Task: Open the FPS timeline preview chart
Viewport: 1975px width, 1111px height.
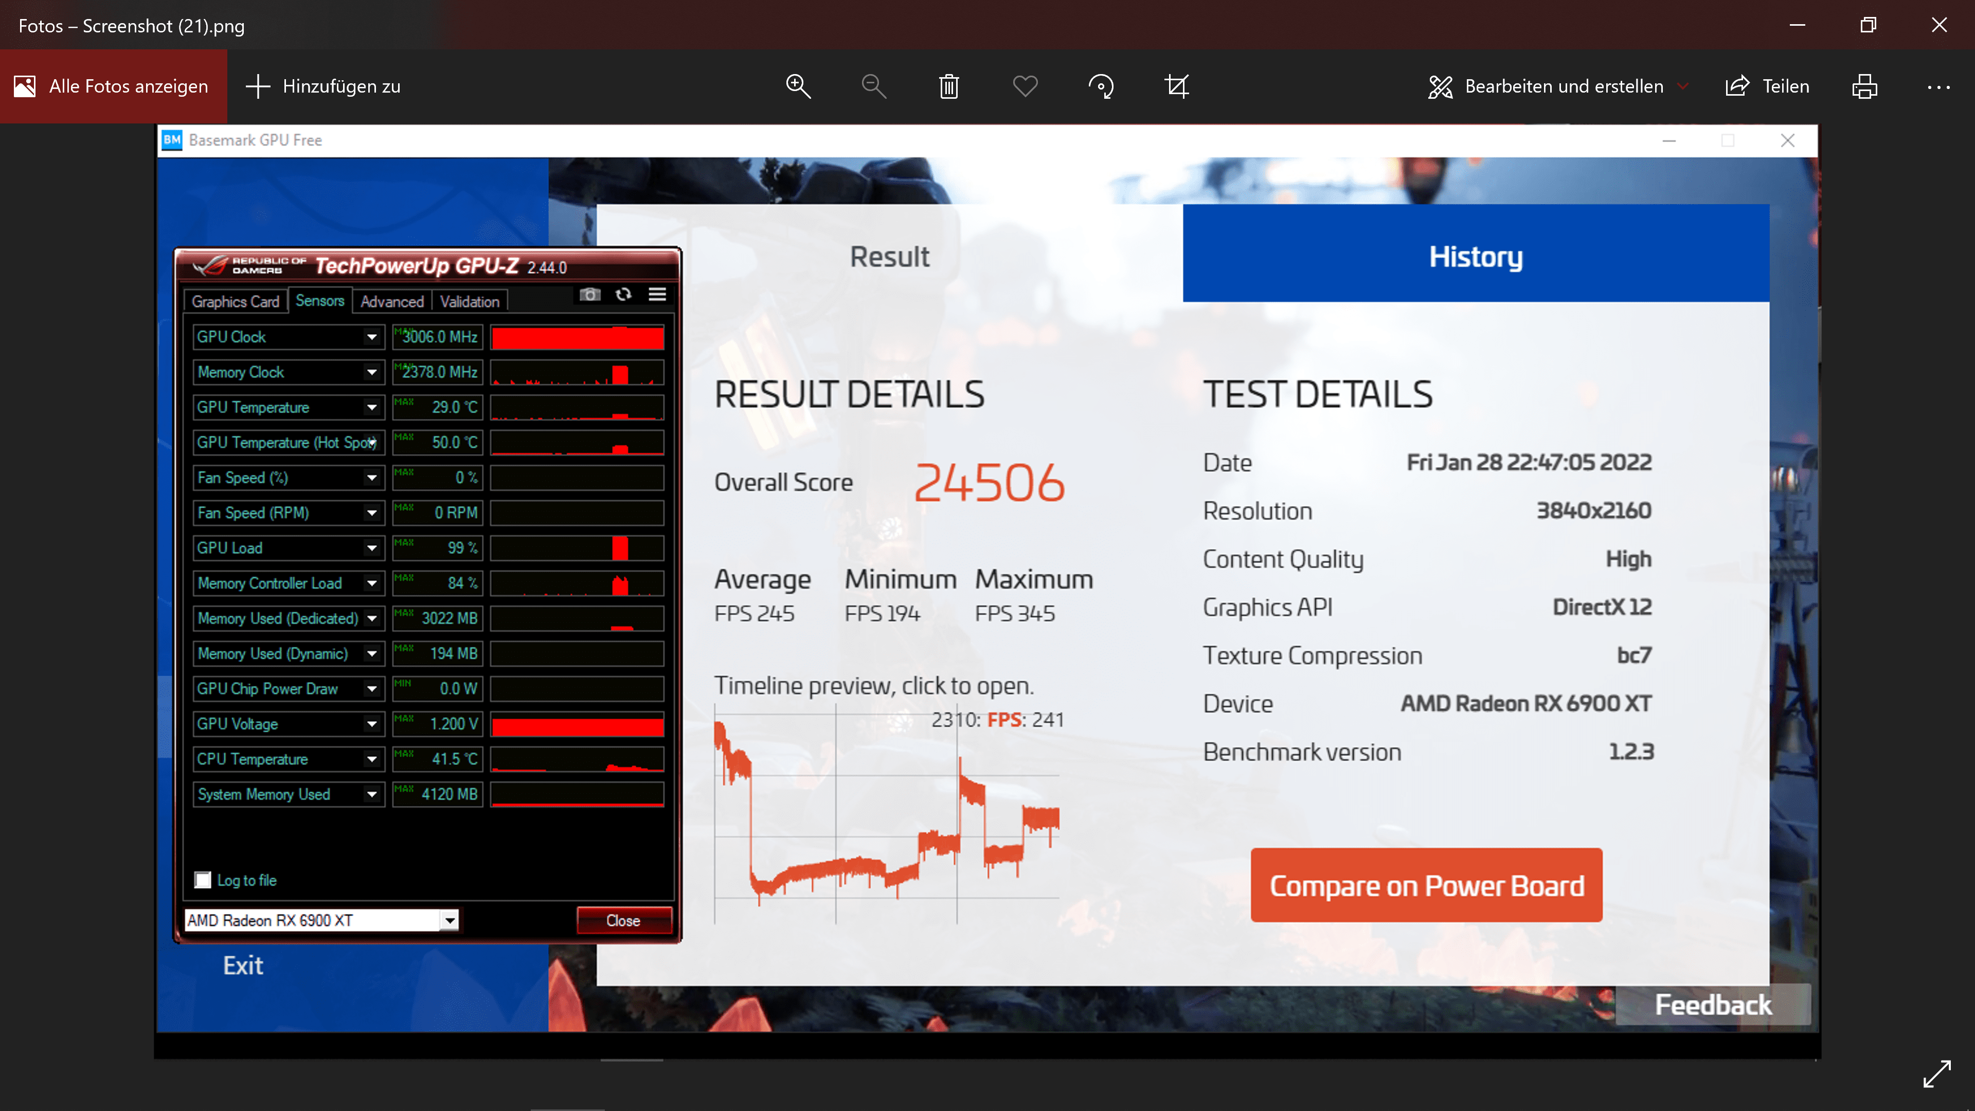Action: click(x=887, y=814)
